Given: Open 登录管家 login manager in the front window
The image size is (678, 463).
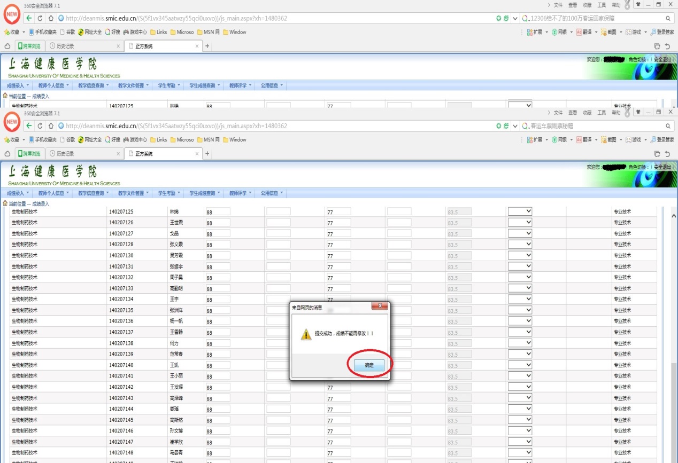Looking at the screenshot, I should pyautogui.click(x=662, y=140).
